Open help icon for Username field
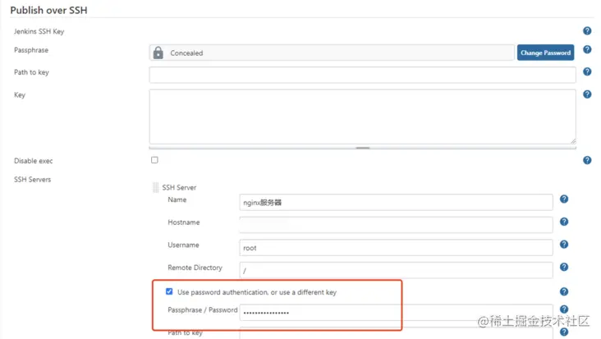This screenshot has height=339, width=601. point(564,244)
